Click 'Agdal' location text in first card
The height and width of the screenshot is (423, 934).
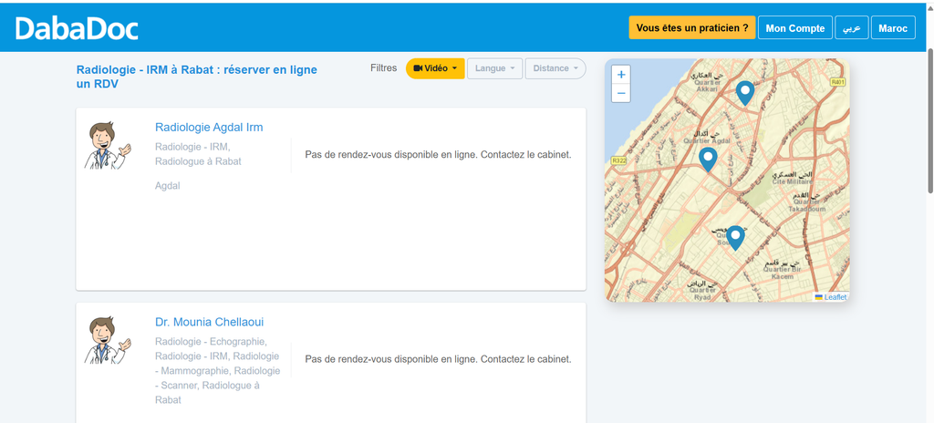click(x=168, y=186)
